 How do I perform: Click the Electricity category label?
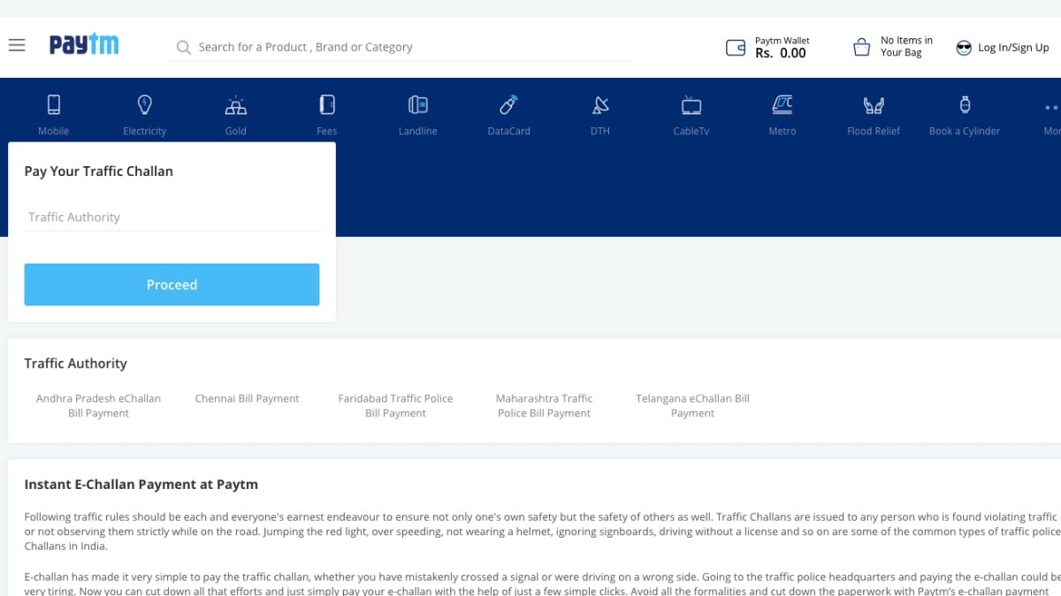point(145,131)
